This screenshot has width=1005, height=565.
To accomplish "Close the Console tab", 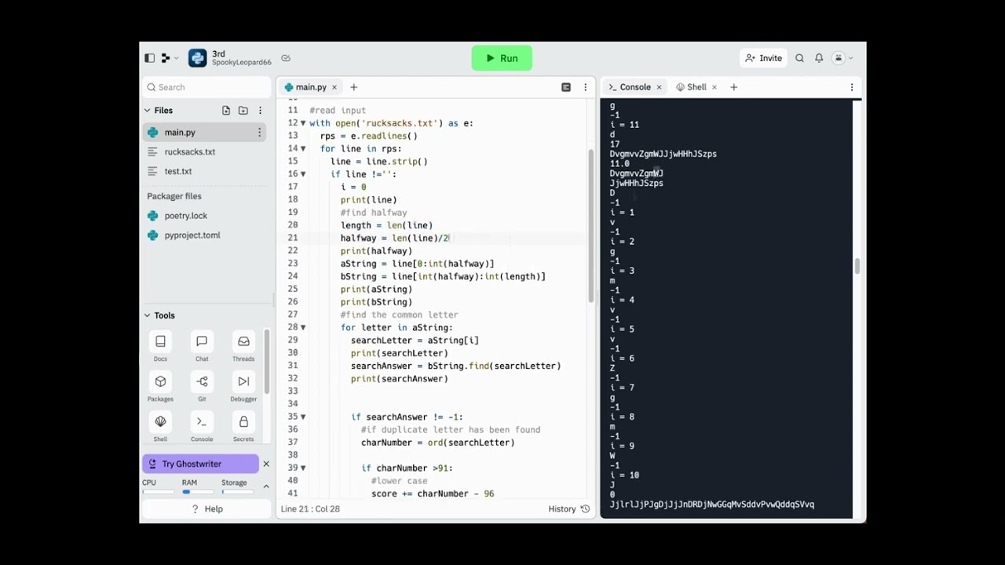I will [659, 87].
